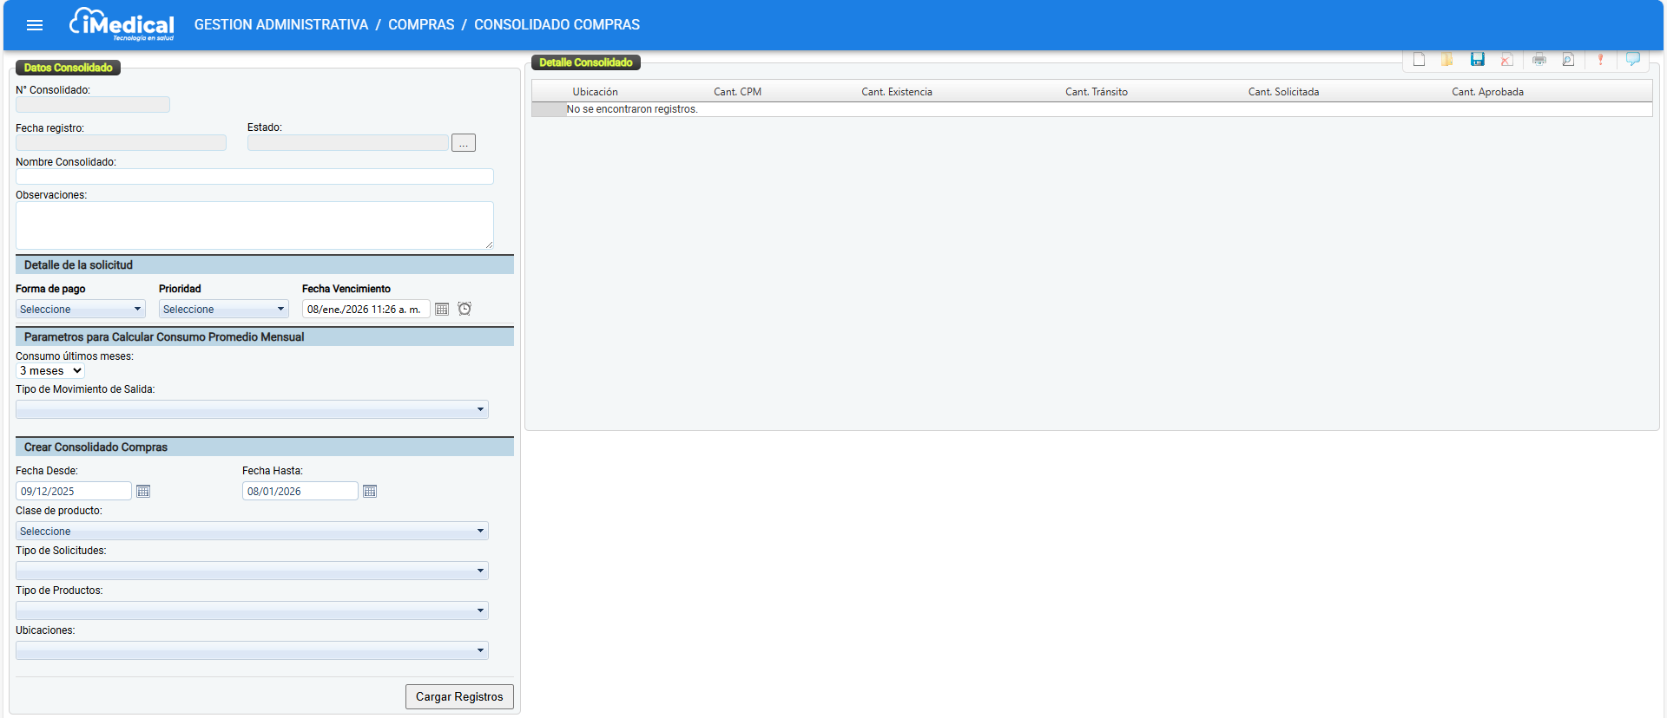Click the Fecha Vencimiento date field
Screen dimensions: 1667x718
[x=366, y=310]
